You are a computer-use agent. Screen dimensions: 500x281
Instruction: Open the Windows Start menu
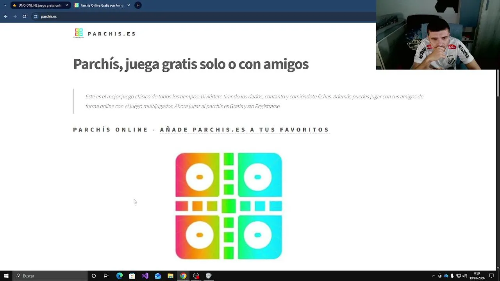(x=6, y=276)
